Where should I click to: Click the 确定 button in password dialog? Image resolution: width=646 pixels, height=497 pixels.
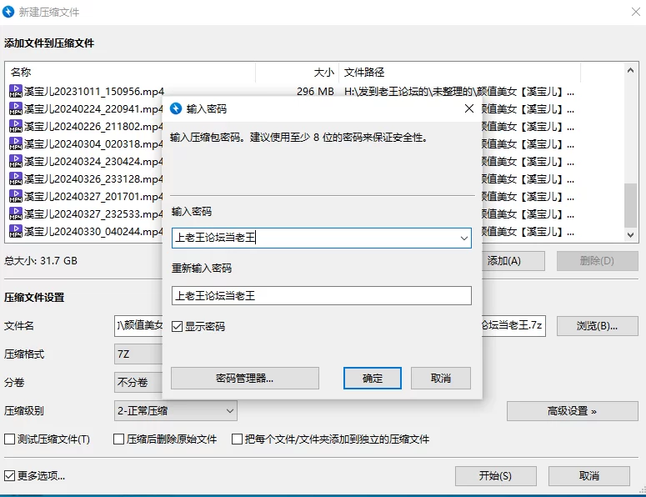(373, 379)
